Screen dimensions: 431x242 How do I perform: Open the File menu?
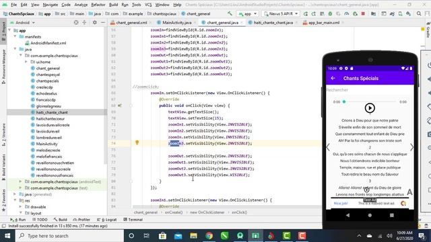13,5
